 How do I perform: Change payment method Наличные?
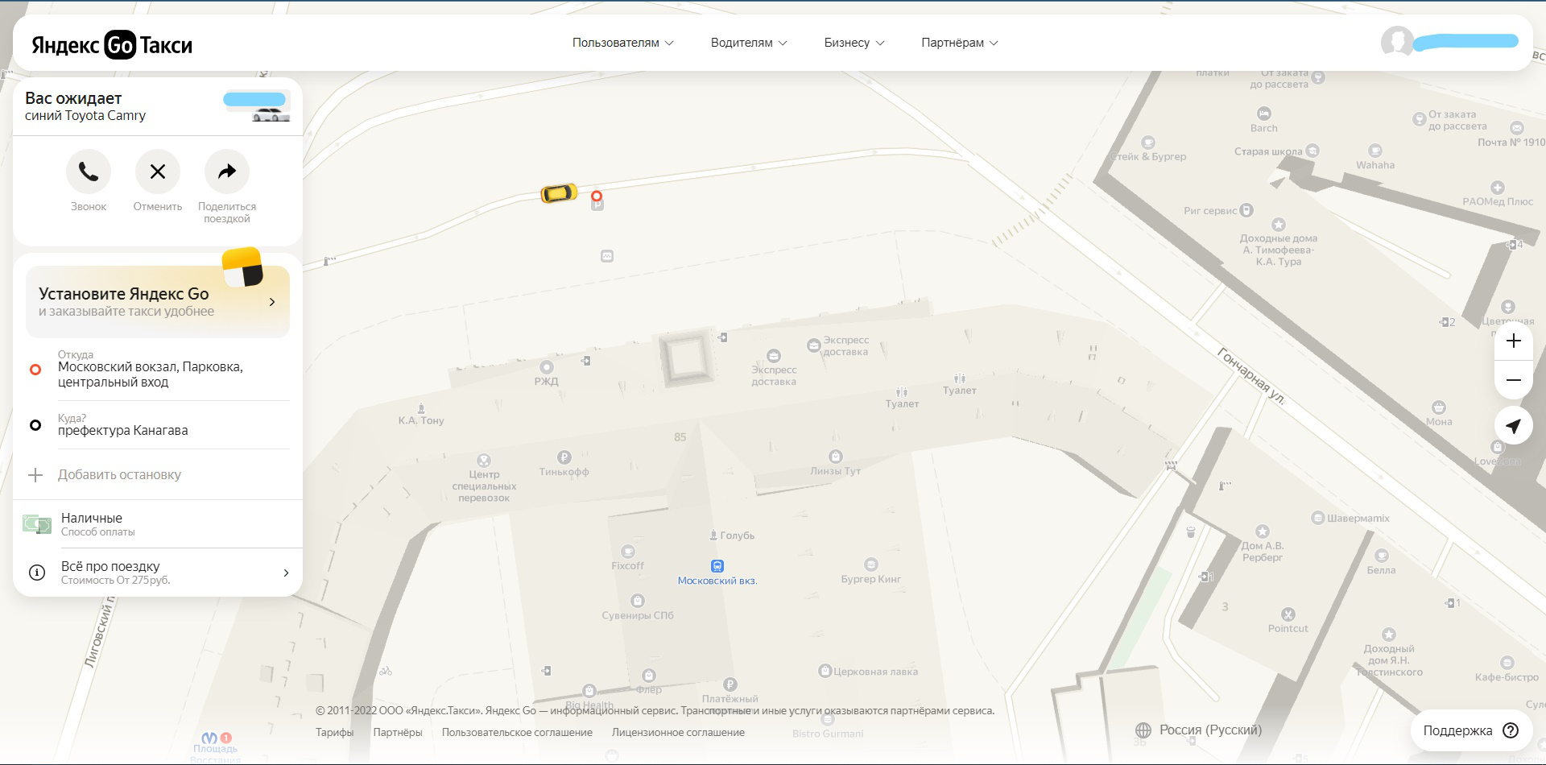click(x=158, y=524)
